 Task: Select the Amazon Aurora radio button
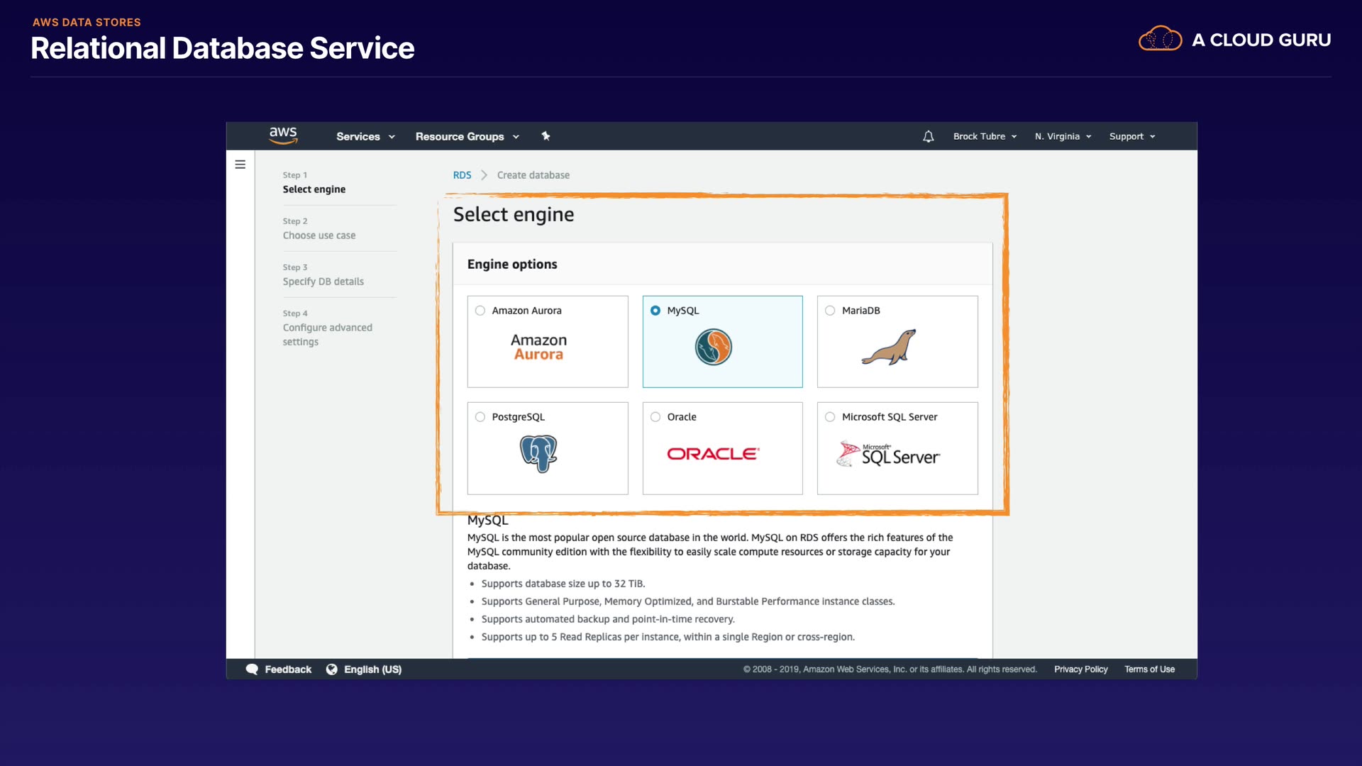pos(480,311)
